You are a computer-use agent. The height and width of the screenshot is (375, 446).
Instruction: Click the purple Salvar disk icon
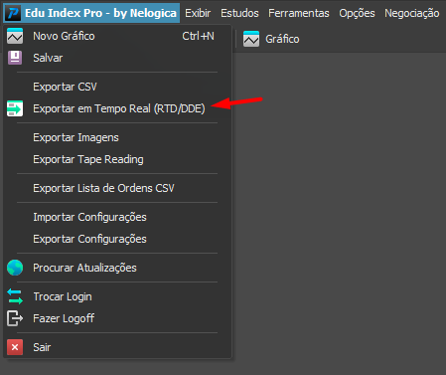pyautogui.click(x=15, y=58)
